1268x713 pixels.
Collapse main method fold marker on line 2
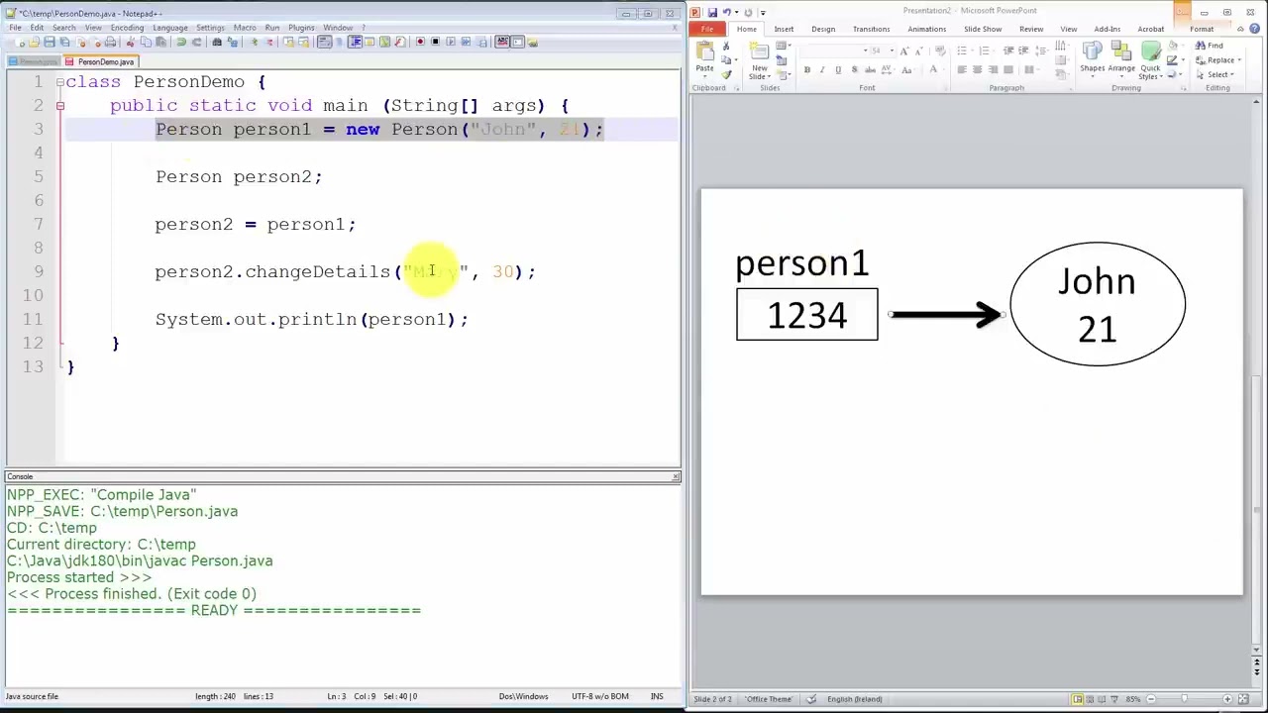point(59,106)
